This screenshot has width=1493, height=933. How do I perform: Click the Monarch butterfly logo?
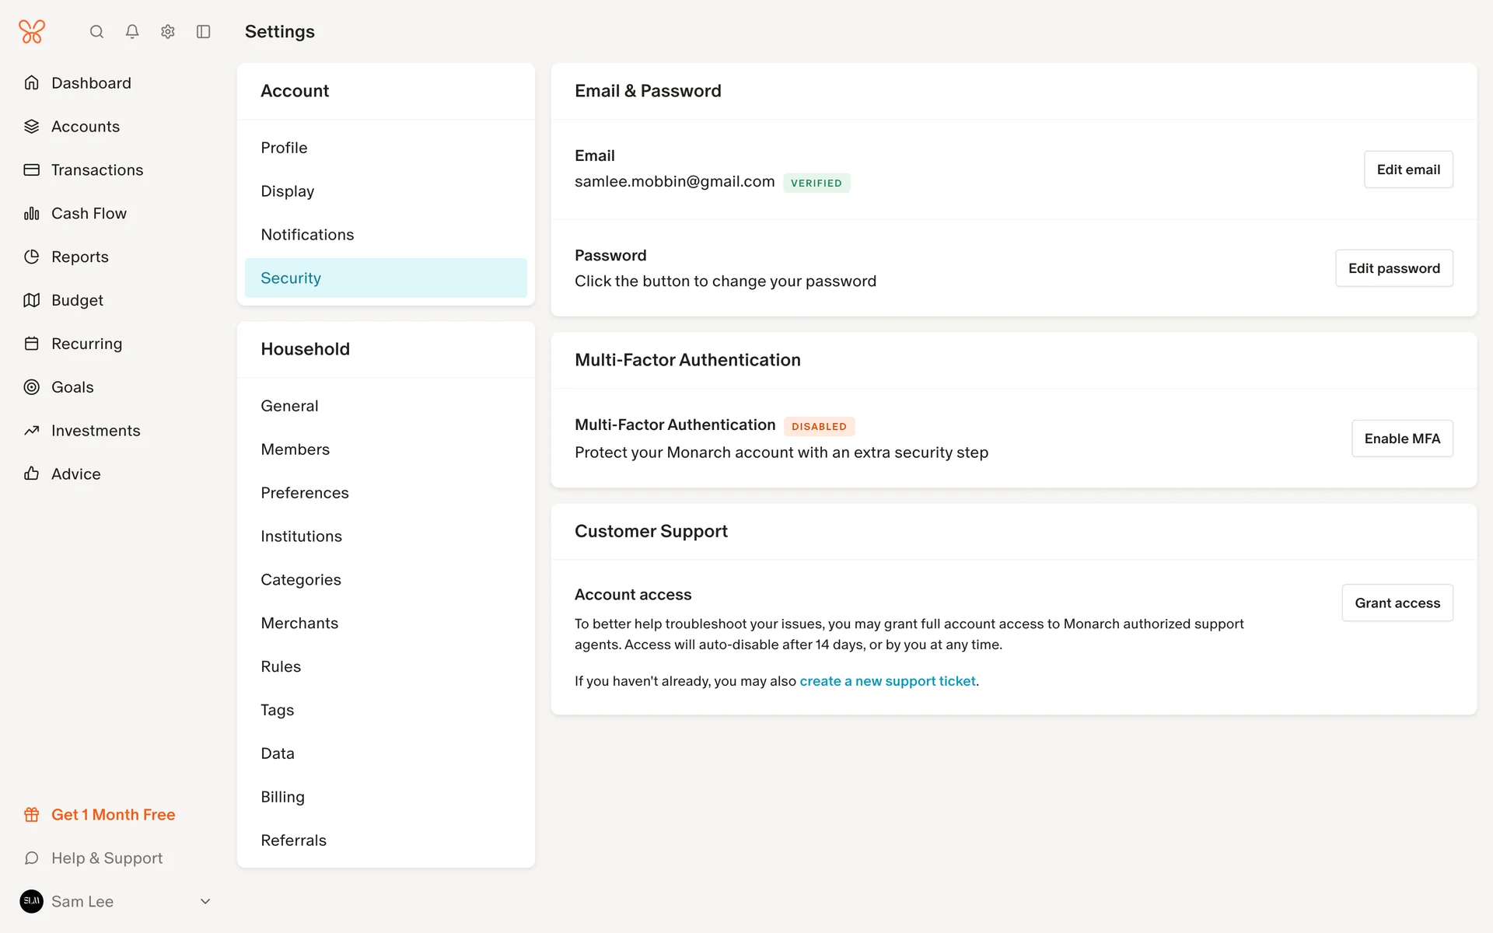pos(32,32)
